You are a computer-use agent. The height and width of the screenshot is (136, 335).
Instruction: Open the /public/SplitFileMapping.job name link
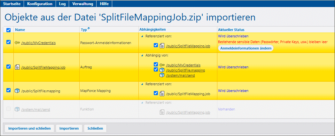coord(43,67)
